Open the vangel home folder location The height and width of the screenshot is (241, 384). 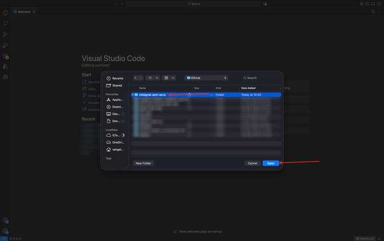pos(115,150)
